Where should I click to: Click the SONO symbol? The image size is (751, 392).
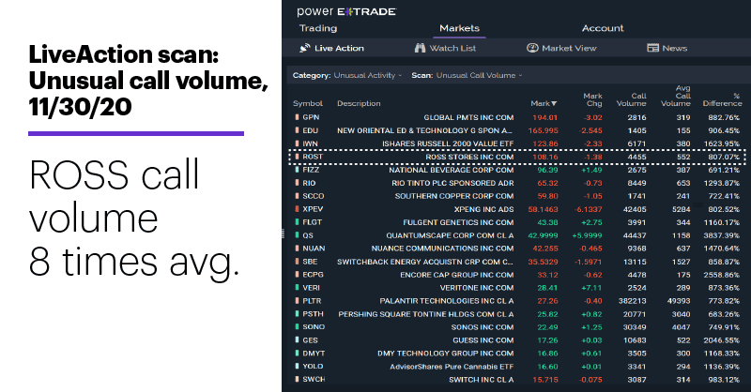click(314, 327)
